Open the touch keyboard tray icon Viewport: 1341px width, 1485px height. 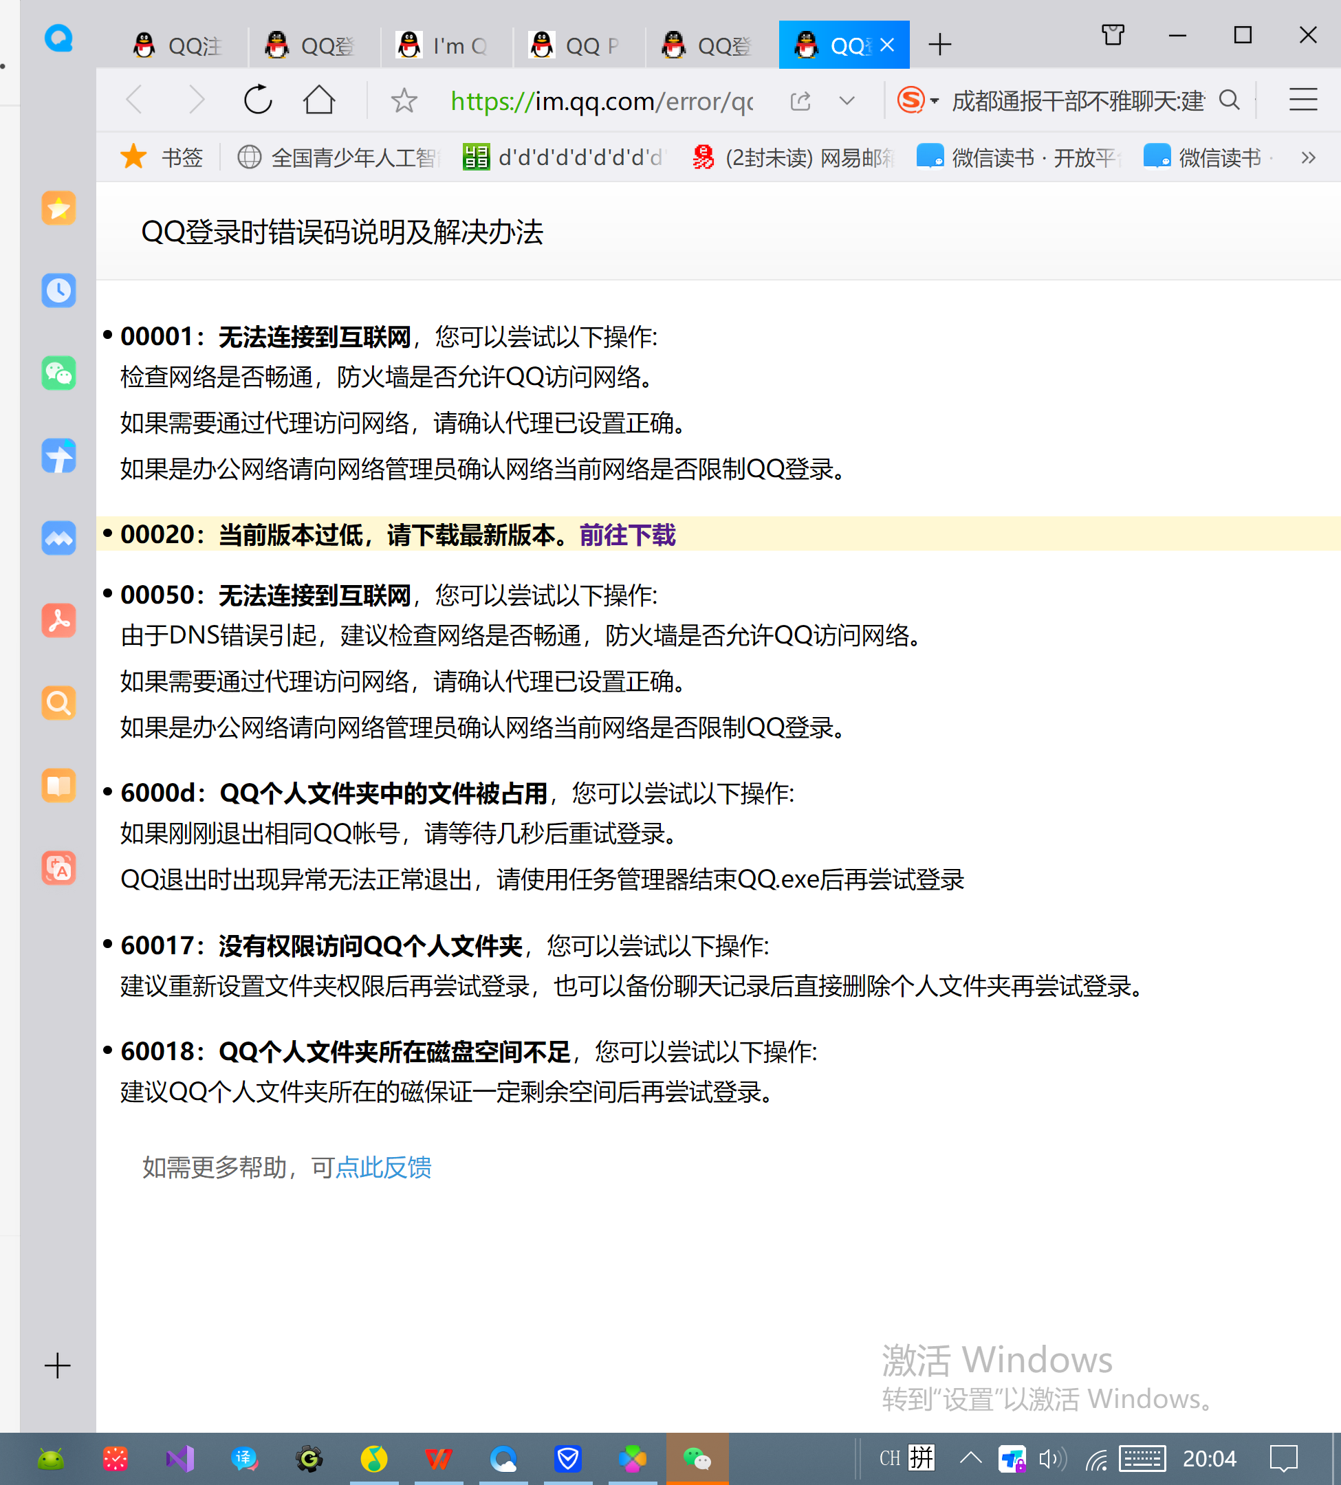pyautogui.click(x=1142, y=1458)
